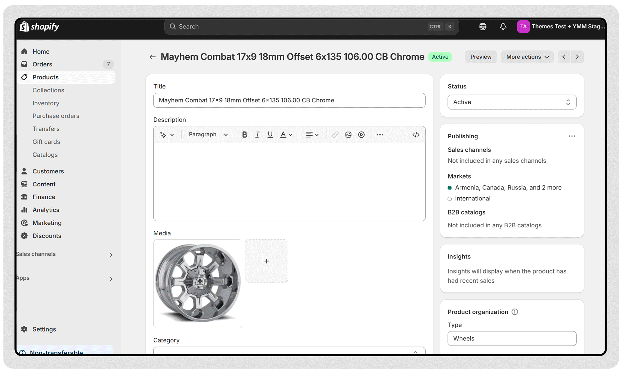
Task: Click the top Search bar
Action: (311, 27)
